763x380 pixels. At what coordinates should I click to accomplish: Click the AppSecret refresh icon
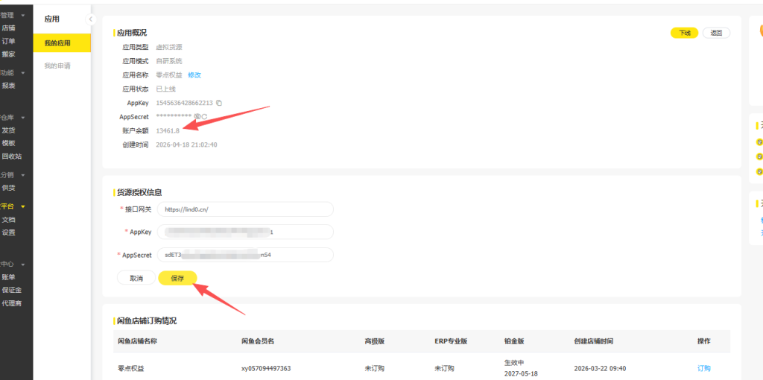coord(204,117)
